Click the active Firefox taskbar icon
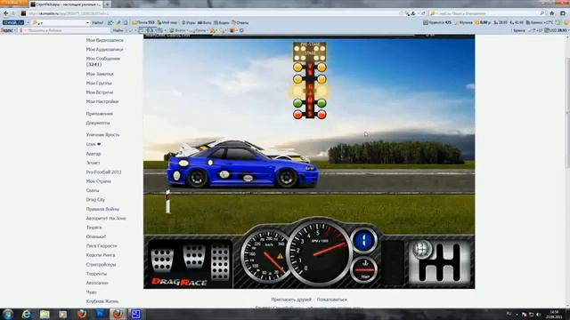The image size is (570, 320). pos(118,314)
